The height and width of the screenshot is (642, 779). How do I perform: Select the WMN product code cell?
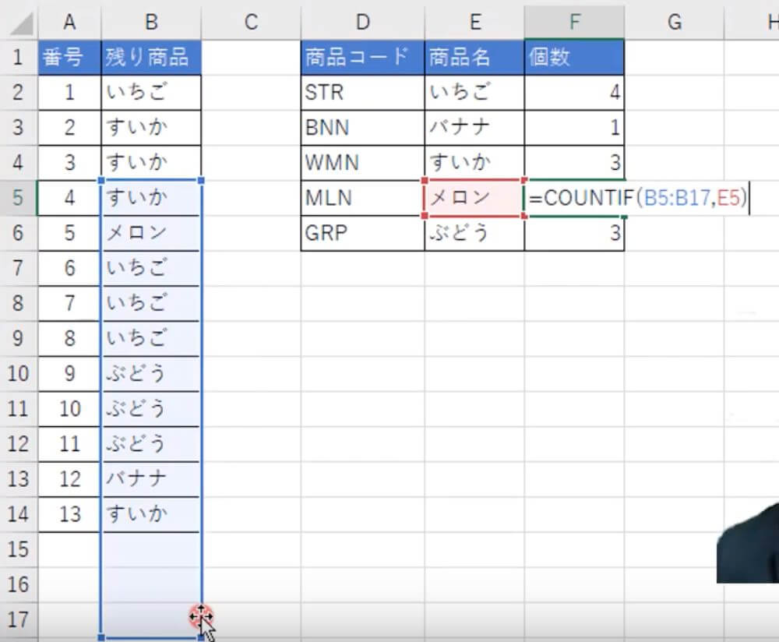pos(363,163)
